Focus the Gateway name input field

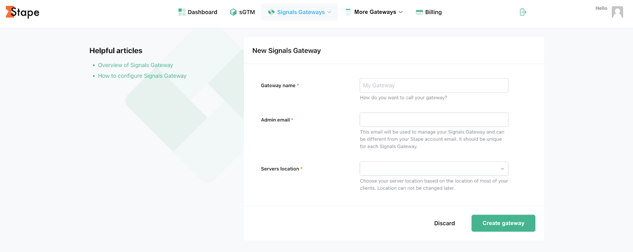[x=434, y=85]
